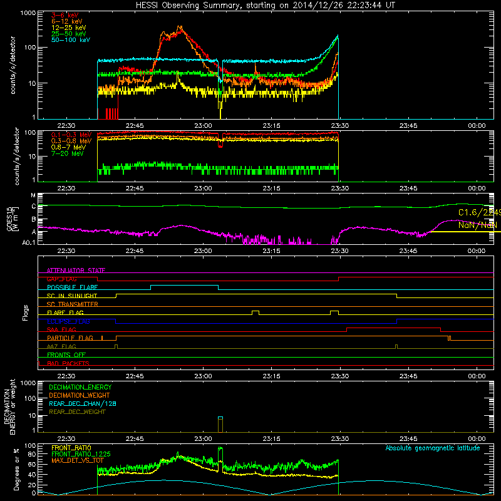Click the PARTICLE_FLAG label
The width and height of the screenshot is (501, 501).
(x=70, y=338)
